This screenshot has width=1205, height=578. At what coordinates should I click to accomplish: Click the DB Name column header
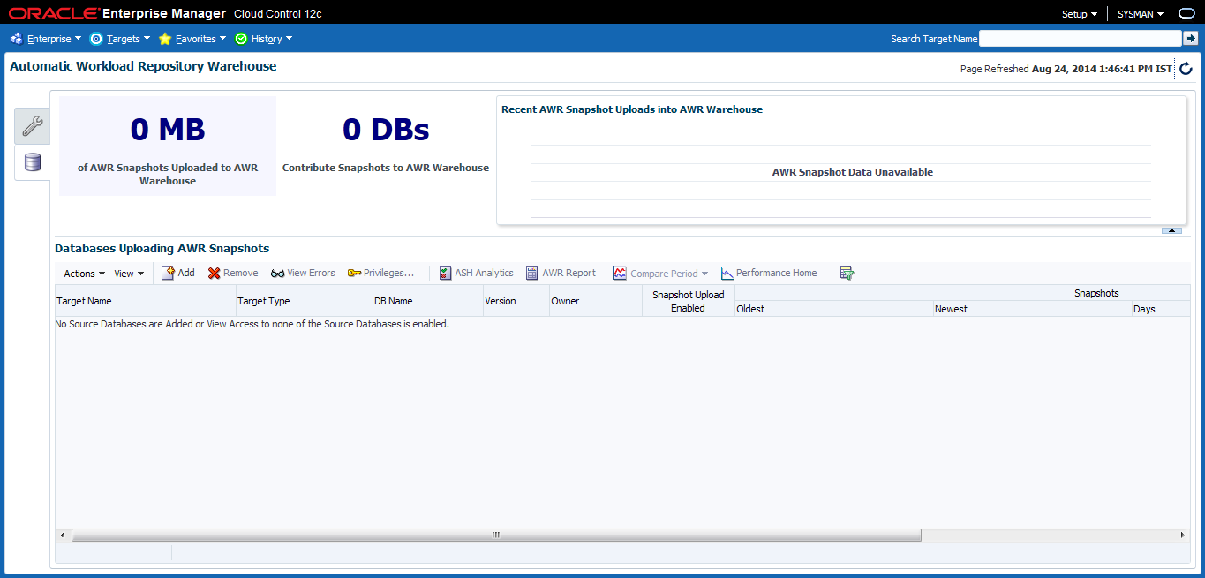click(x=427, y=301)
